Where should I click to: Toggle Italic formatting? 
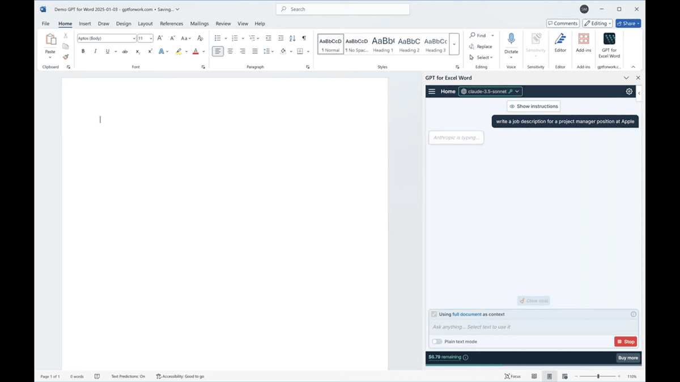(x=95, y=50)
